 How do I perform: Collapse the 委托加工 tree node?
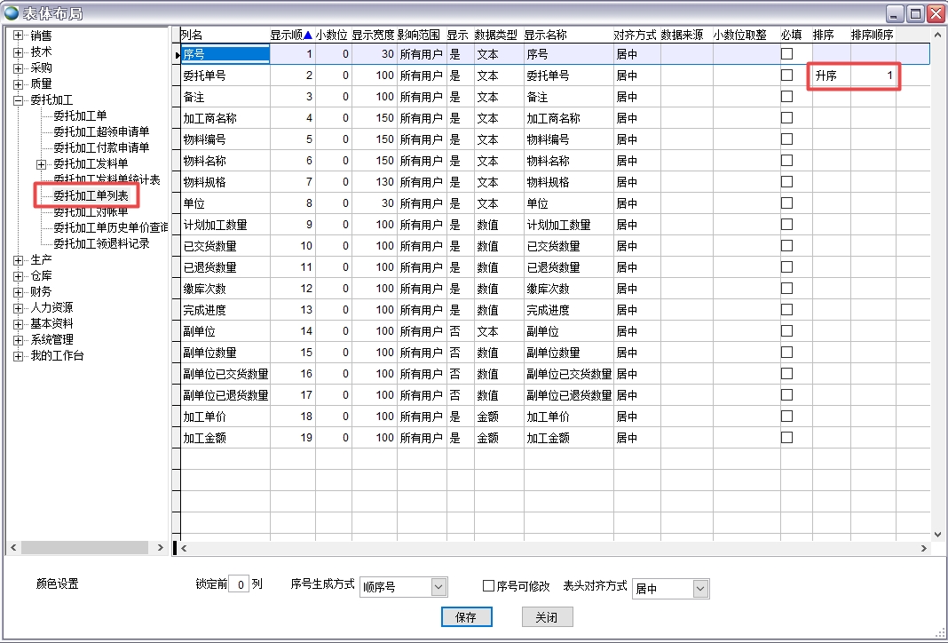point(18,100)
